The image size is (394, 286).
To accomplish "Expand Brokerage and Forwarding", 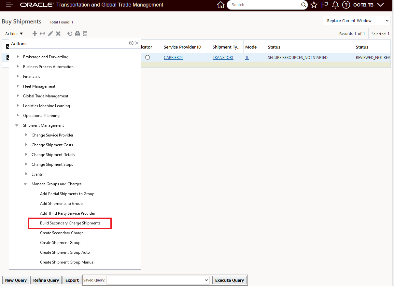I will pos(18,57).
